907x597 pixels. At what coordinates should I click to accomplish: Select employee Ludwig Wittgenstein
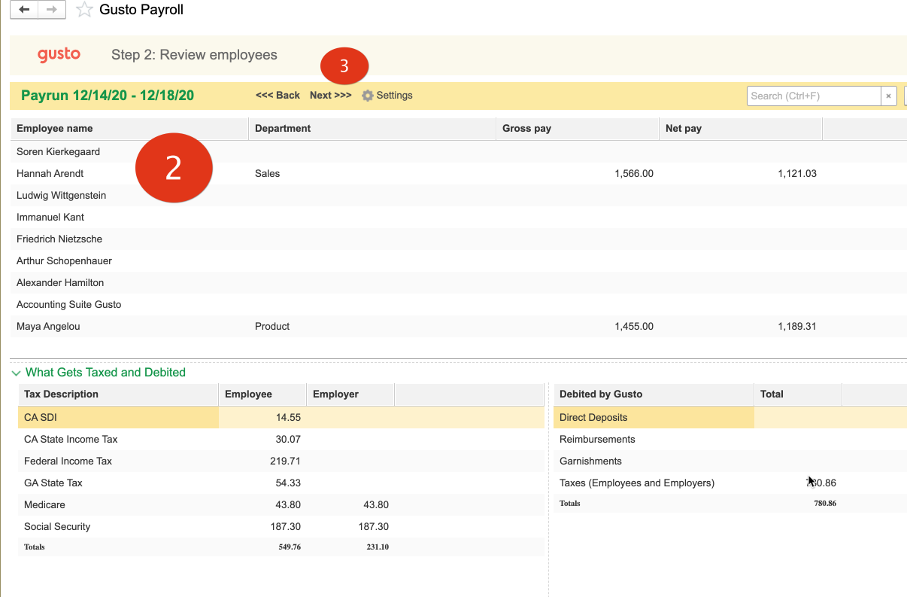coord(459,195)
